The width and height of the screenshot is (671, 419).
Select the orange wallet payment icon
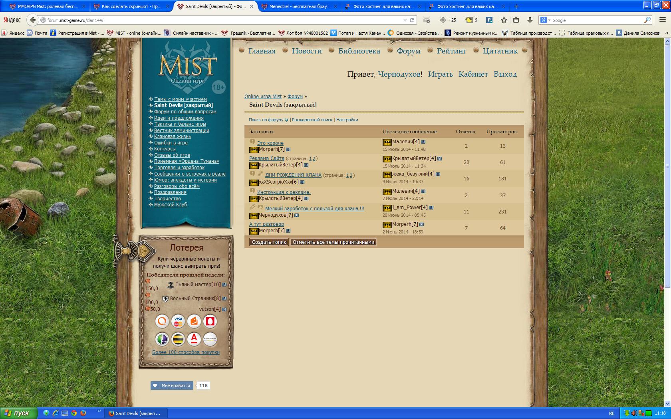click(x=194, y=321)
